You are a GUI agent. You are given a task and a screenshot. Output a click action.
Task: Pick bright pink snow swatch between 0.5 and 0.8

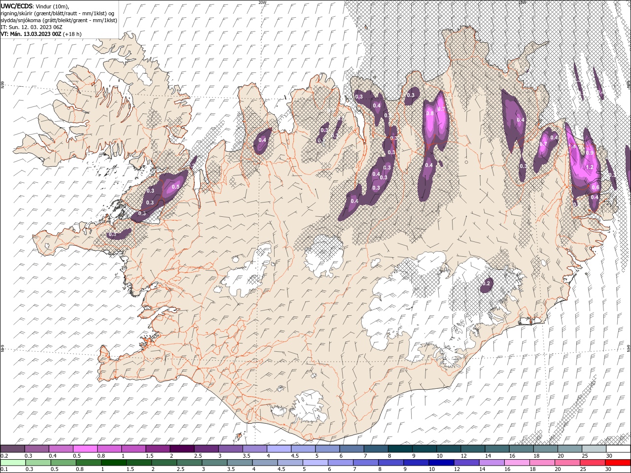(85, 449)
